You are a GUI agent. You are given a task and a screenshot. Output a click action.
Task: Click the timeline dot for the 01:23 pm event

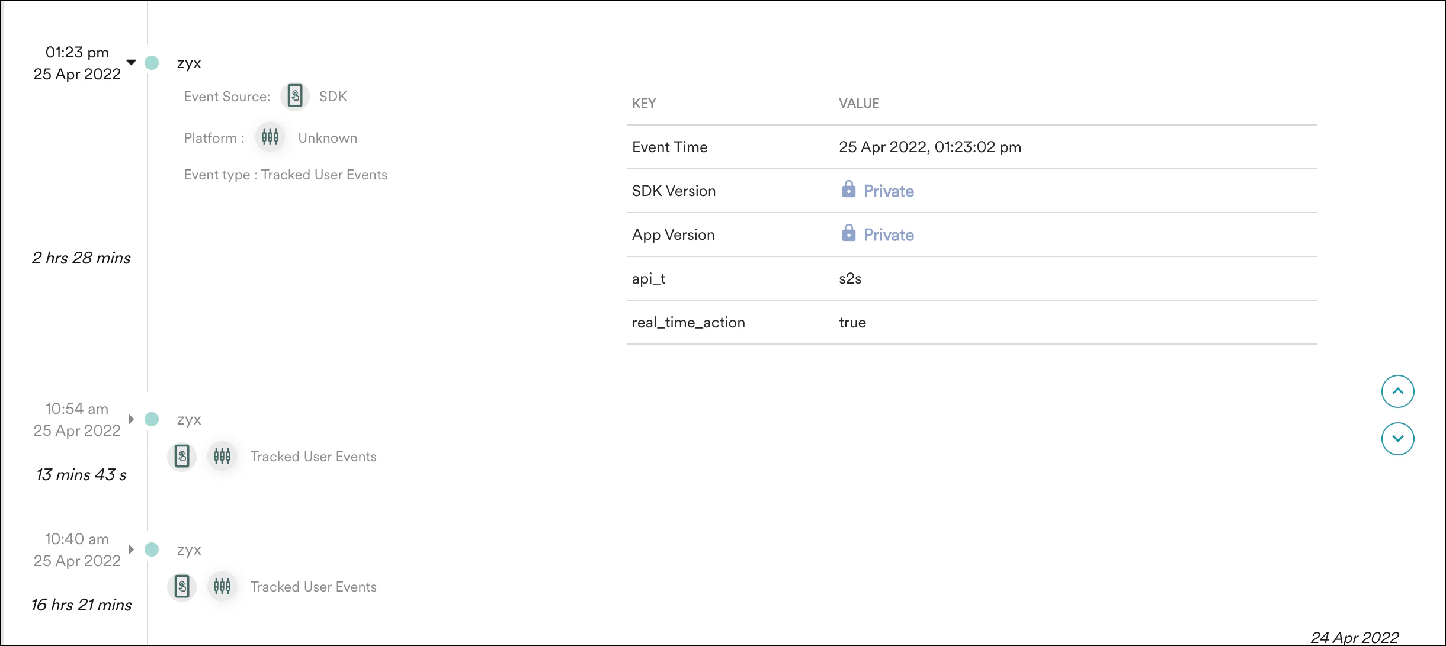[x=152, y=63]
